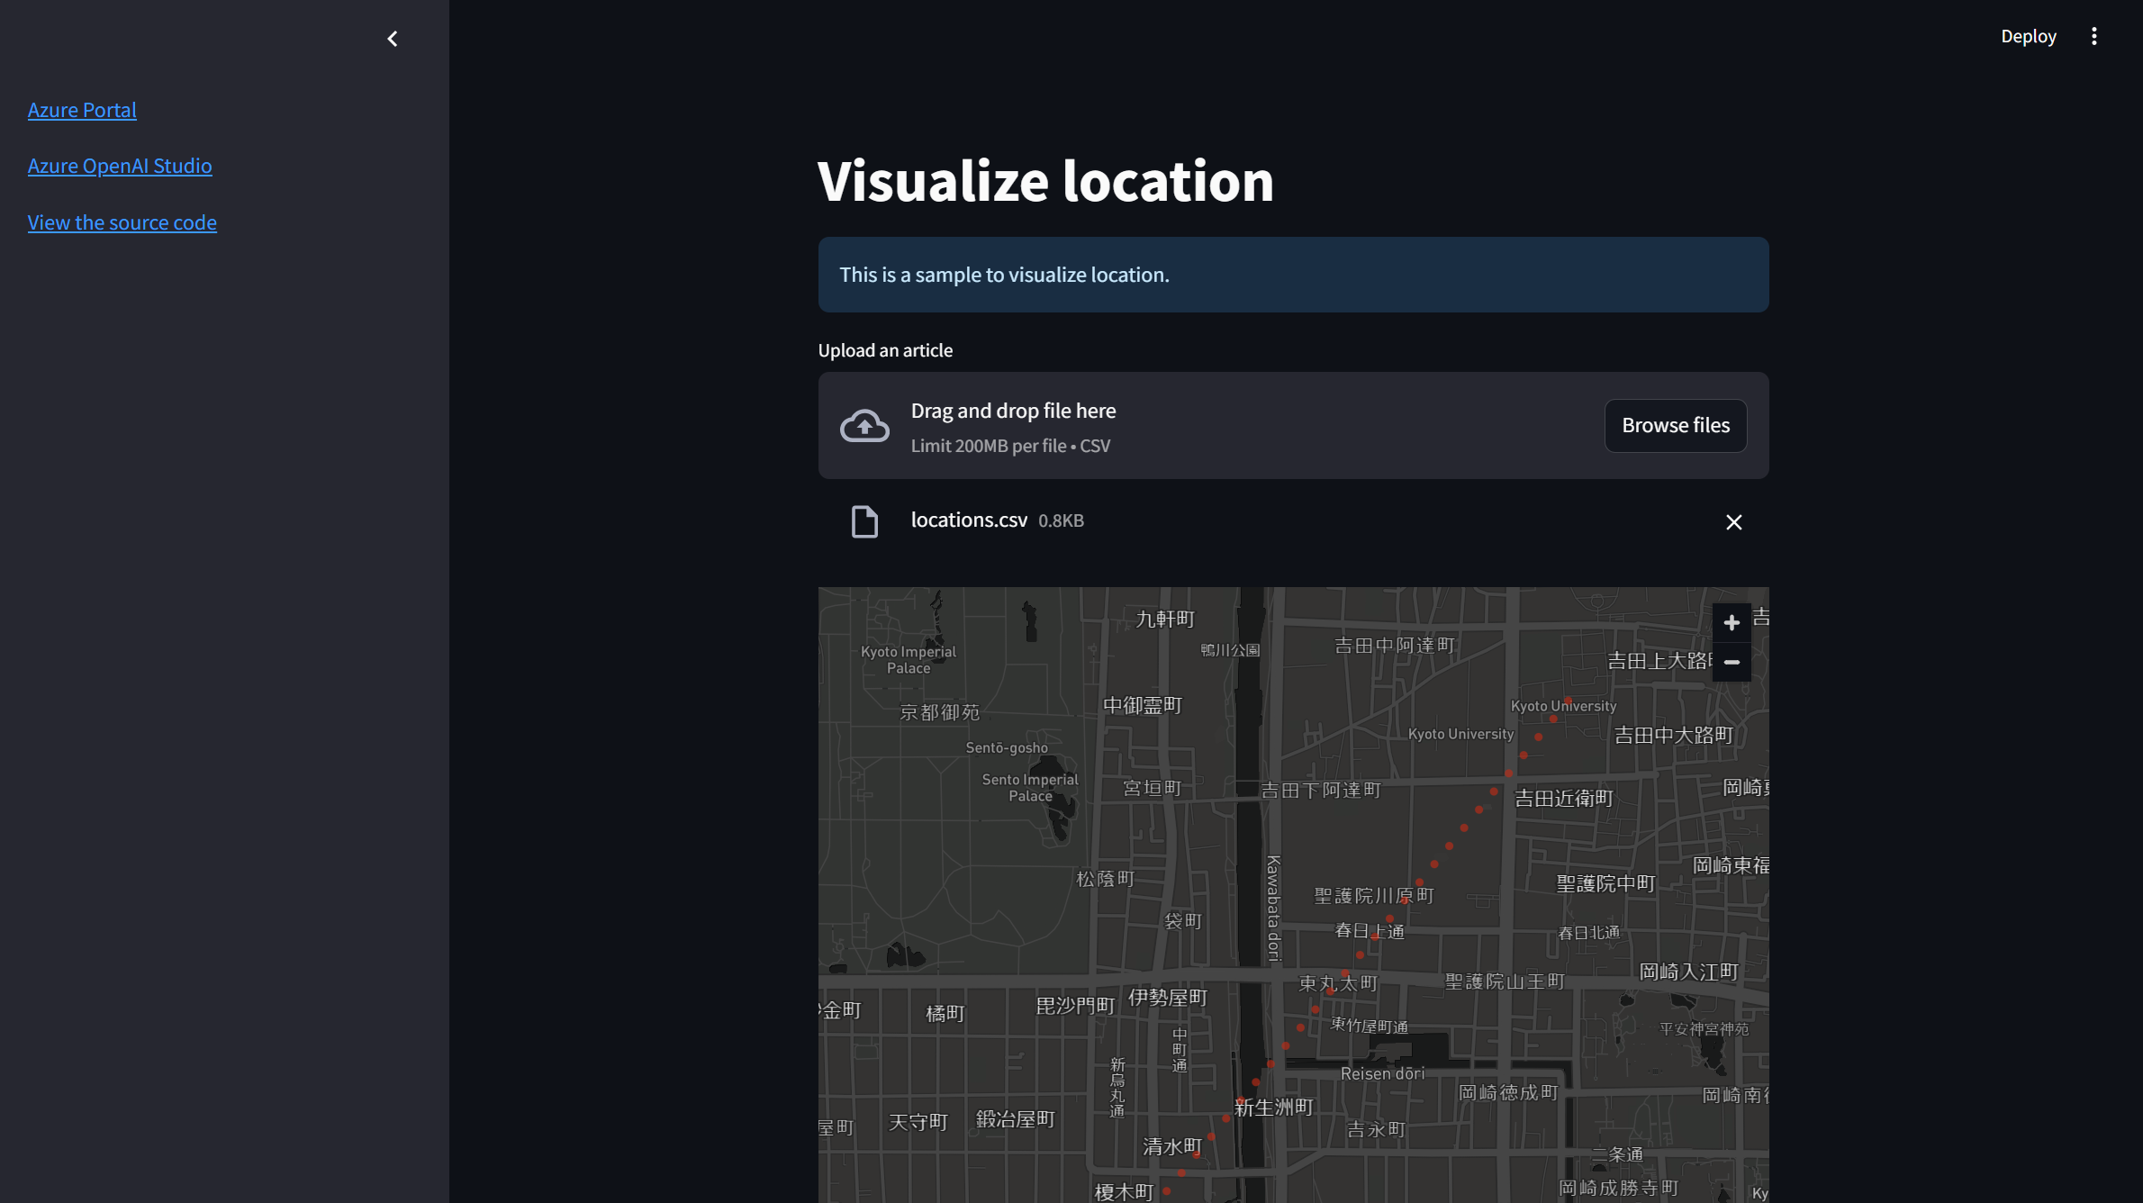Click the Kyoto Imperial Palace map label
The width and height of the screenshot is (2143, 1203).
point(908,660)
